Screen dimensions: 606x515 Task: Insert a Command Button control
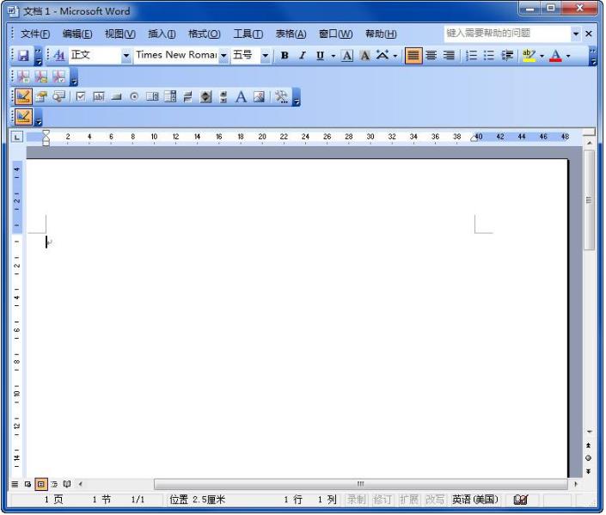tap(116, 97)
